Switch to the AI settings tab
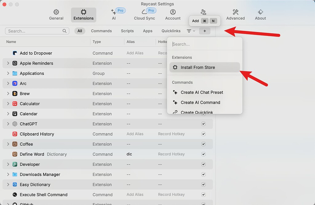315x205 pixels. point(114,15)
